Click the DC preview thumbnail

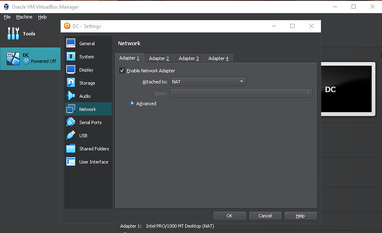(x=347, y=89)
